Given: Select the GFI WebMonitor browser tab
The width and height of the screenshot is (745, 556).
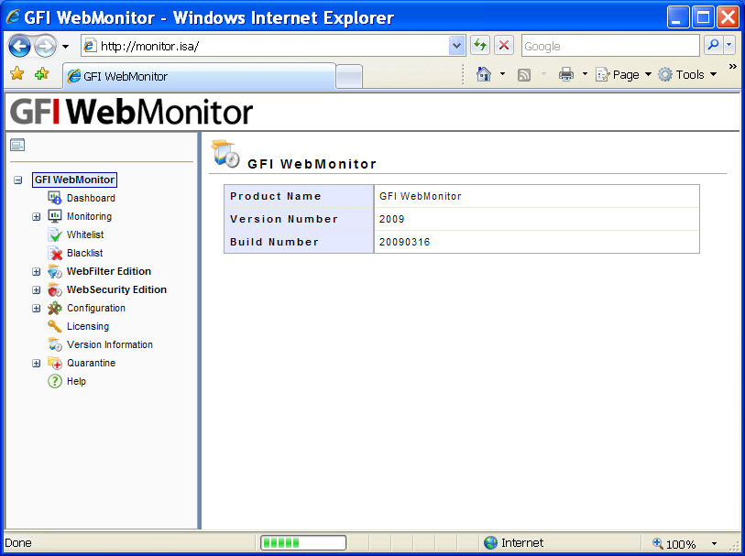Looking at the screenshot, I should [x=200, y=76].
